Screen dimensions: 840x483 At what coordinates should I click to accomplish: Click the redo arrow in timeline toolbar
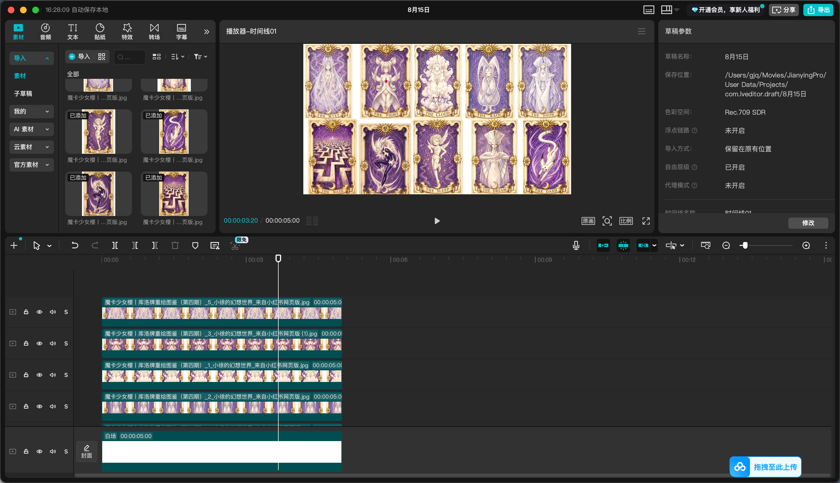95,245
